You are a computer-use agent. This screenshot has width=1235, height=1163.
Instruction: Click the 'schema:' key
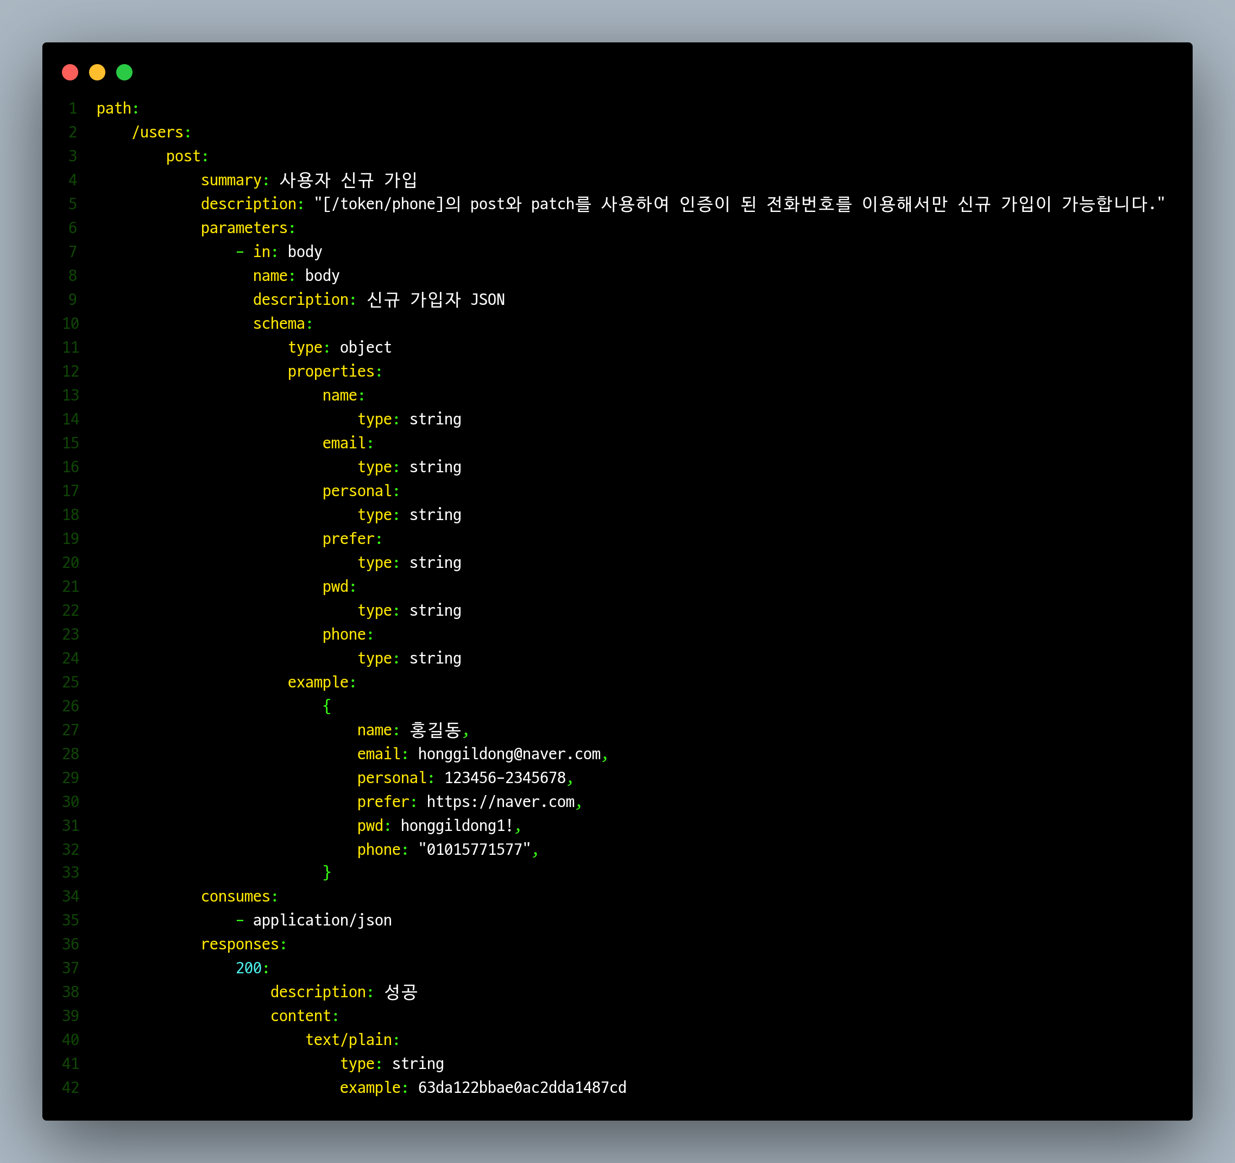(x=282, y=324)
